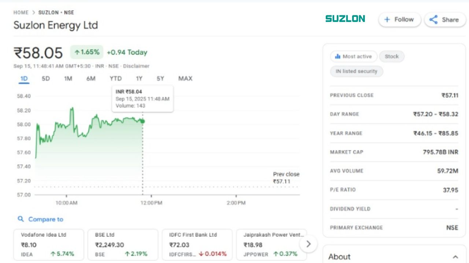The height and width of the screenshot is (263, 469).
Task: Select the 1Y chart range tab
Action: point(139,79)
